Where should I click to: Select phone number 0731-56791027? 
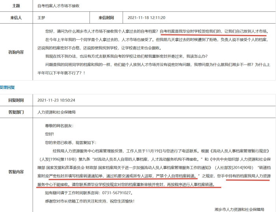pos(116,193)
